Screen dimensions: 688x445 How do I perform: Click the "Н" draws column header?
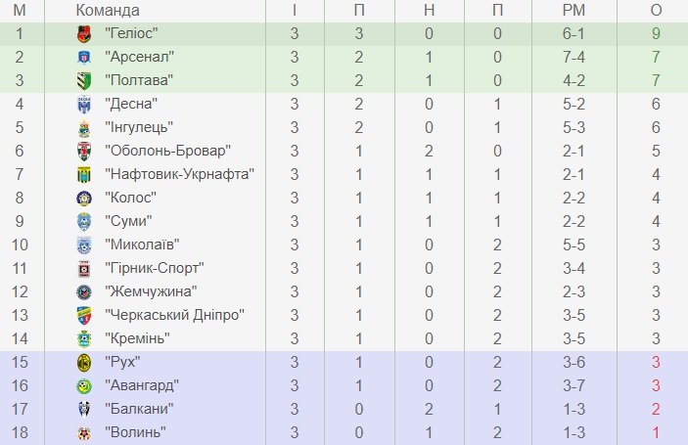pos(430,10)
